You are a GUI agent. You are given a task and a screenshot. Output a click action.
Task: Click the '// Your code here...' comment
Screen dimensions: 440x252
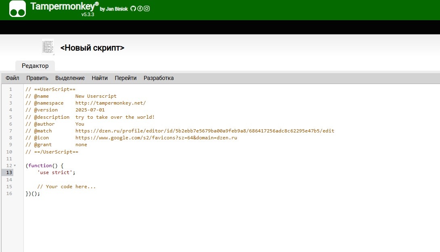click(x=67, y=187)
